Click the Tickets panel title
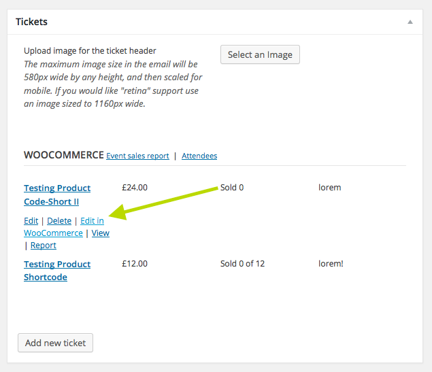432x372 pixels. pyautogui.click(x=32, y=22)
